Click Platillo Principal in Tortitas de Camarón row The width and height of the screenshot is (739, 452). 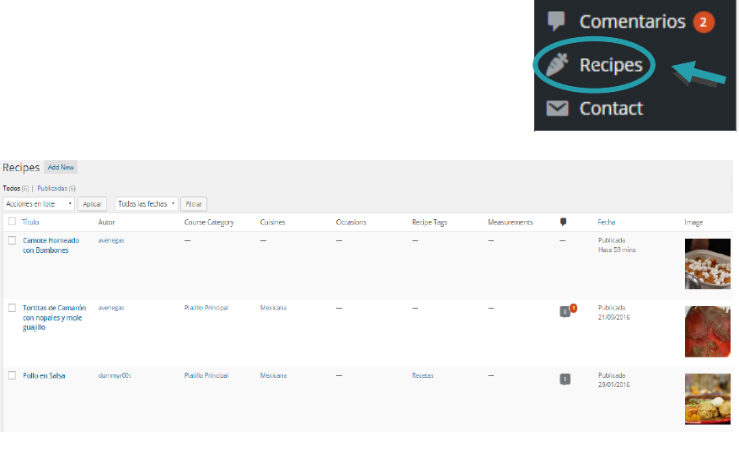[x=206, y=308]
